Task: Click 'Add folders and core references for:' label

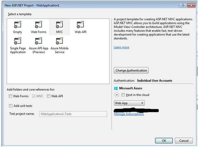Action: 31,89
